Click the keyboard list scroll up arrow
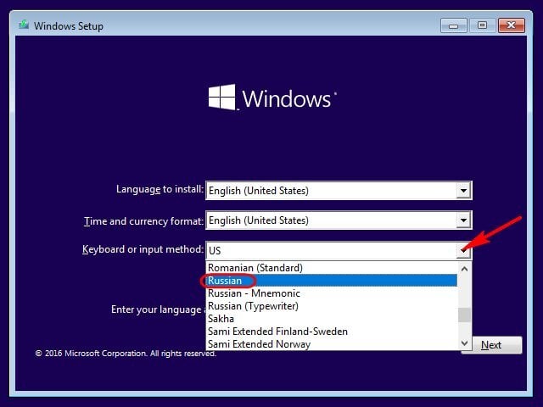Image resolution: width=543 pixels, height=407 pixels. click(464, 269)
